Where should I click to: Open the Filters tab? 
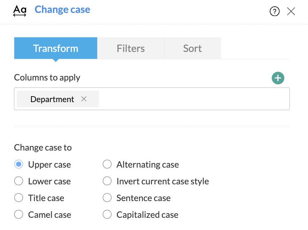tap(131, 48)
